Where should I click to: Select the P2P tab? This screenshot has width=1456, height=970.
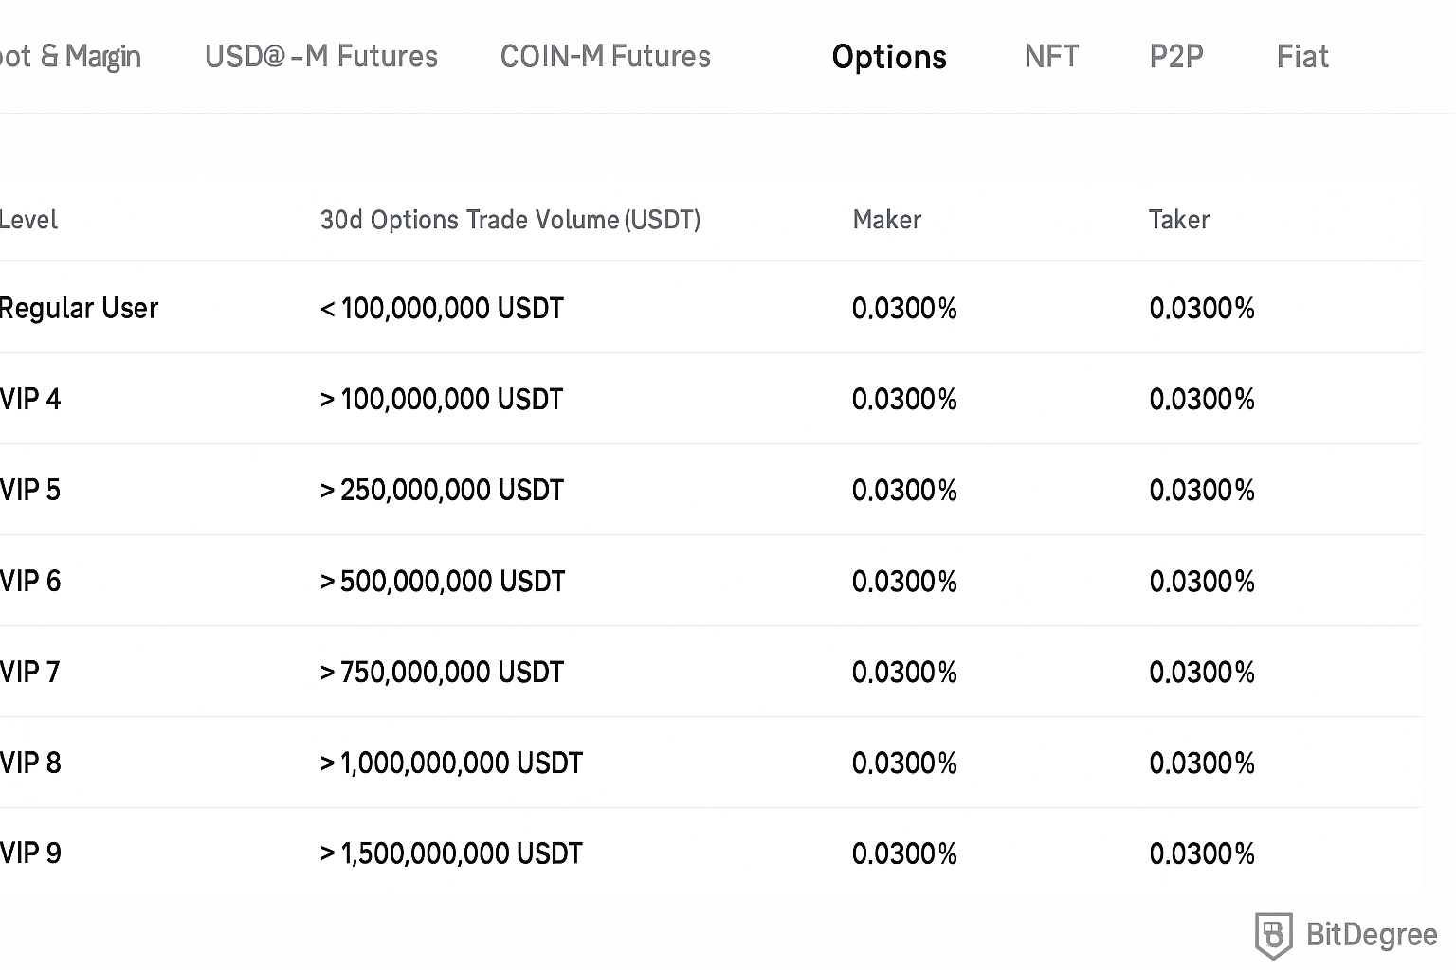click(1175, 57)
